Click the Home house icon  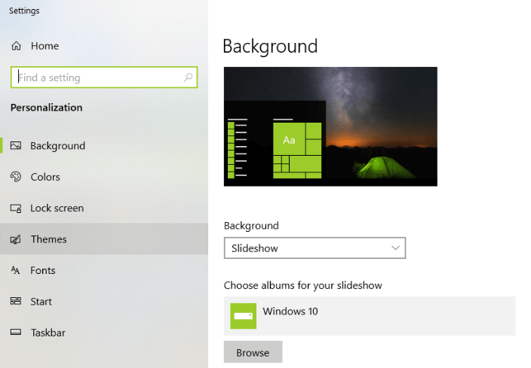click(17, 46)
